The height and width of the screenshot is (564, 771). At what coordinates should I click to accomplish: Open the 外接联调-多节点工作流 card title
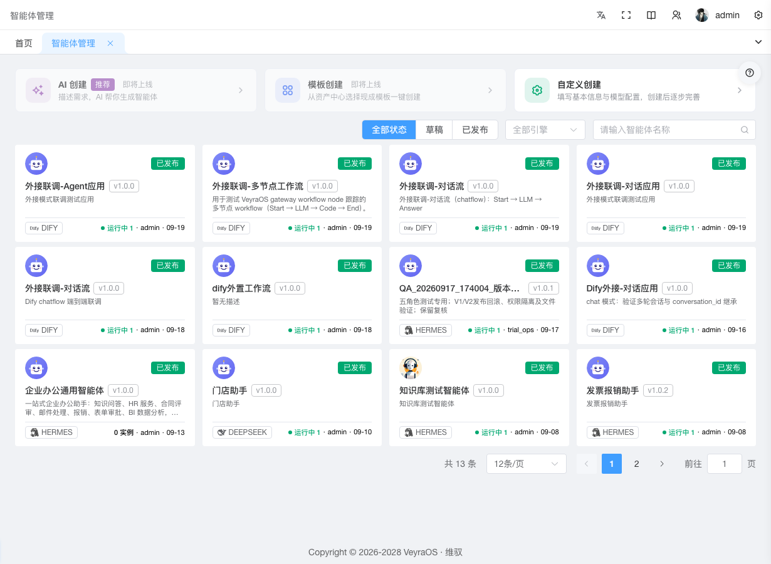(x=258, y=186)
